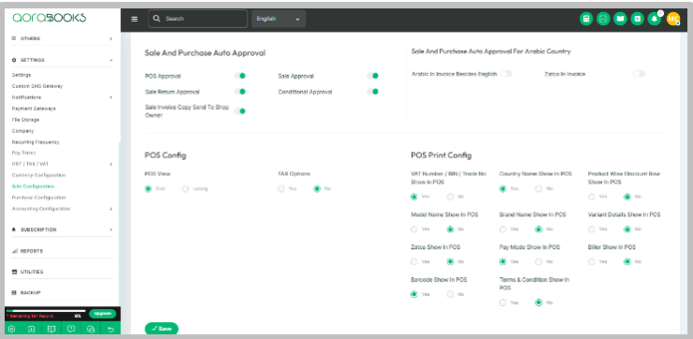Click the open book icon in bottom green bar

[52, 329]
